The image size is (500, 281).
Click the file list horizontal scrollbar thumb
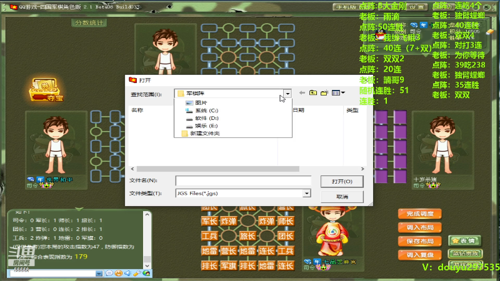coord(217,169)
